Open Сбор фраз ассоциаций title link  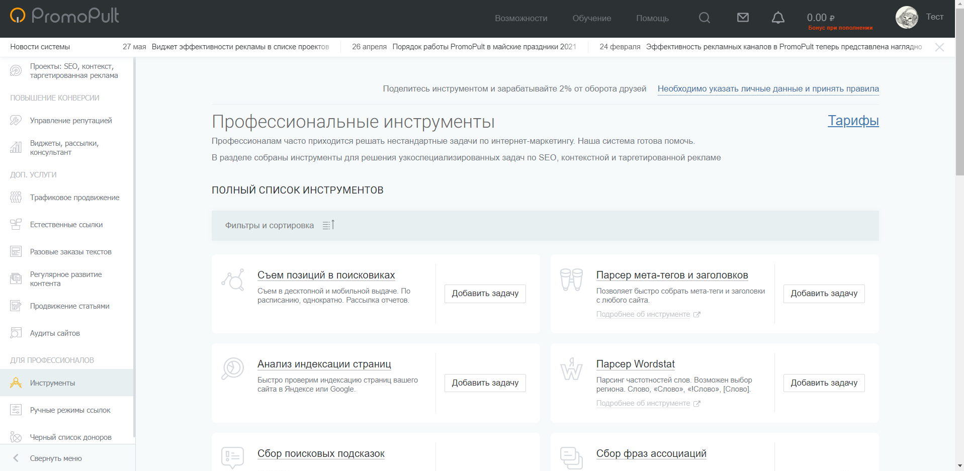tap(651, 454)
